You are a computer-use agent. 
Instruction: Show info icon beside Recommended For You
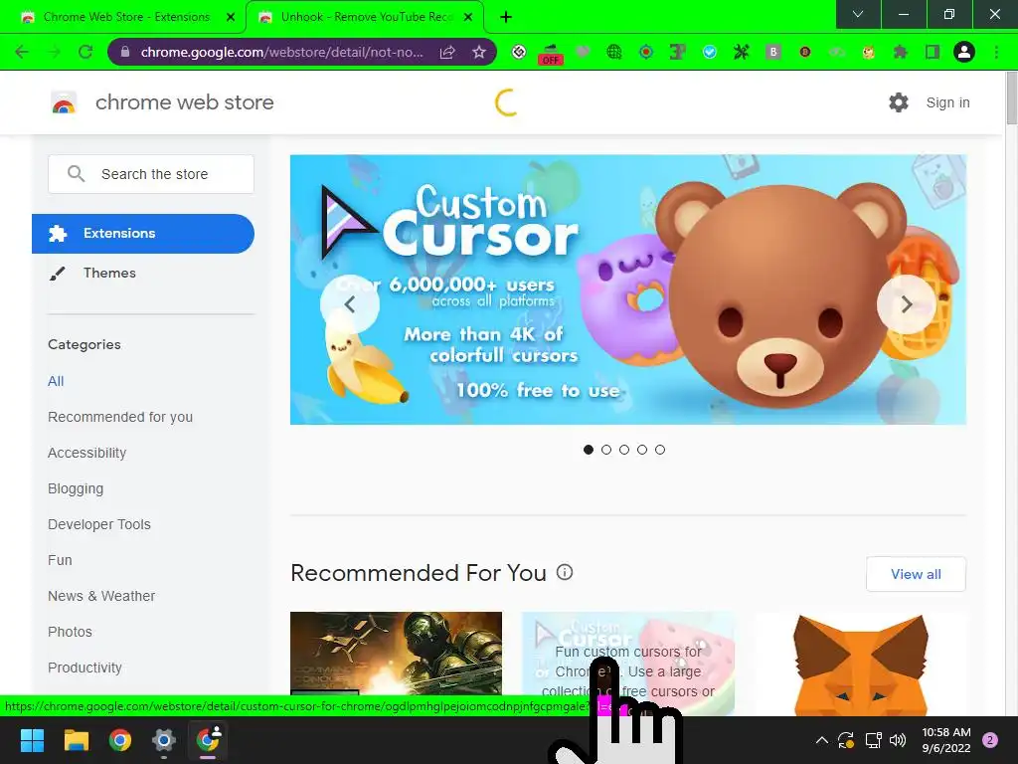point(565,572)
